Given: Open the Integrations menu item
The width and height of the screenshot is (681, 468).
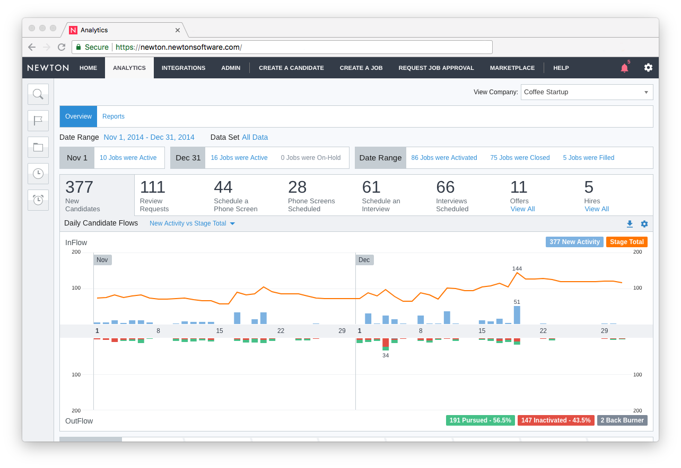Looking at the screenshot, I should (x=184, y=68).
